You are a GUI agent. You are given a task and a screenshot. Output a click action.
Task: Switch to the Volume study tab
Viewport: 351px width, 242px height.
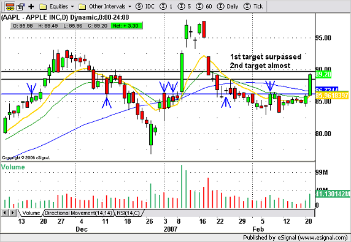pos(31,213)
